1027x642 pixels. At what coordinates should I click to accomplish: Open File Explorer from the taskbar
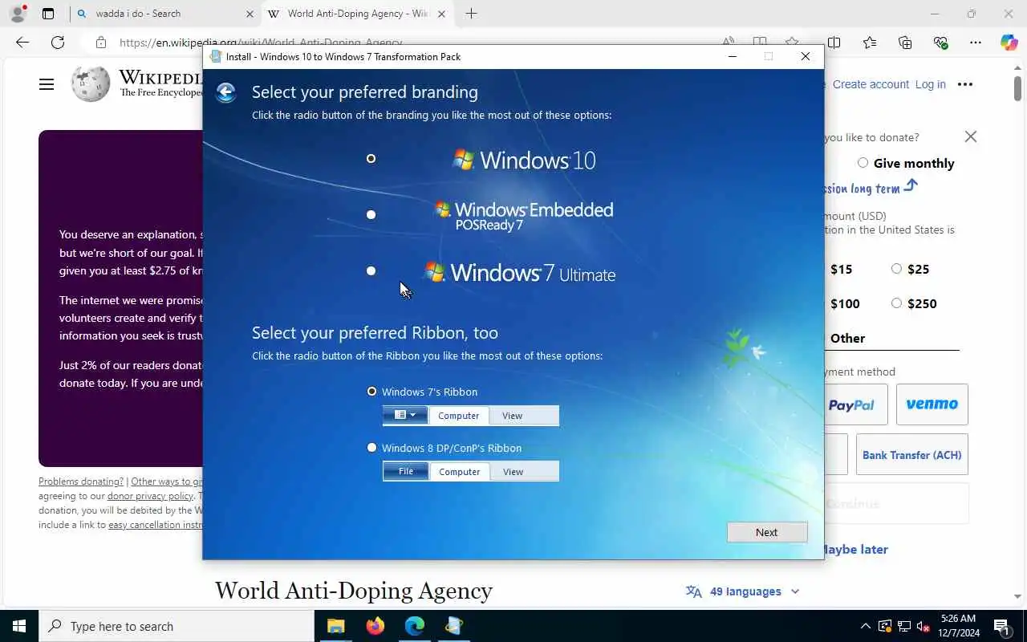[335, 626]
